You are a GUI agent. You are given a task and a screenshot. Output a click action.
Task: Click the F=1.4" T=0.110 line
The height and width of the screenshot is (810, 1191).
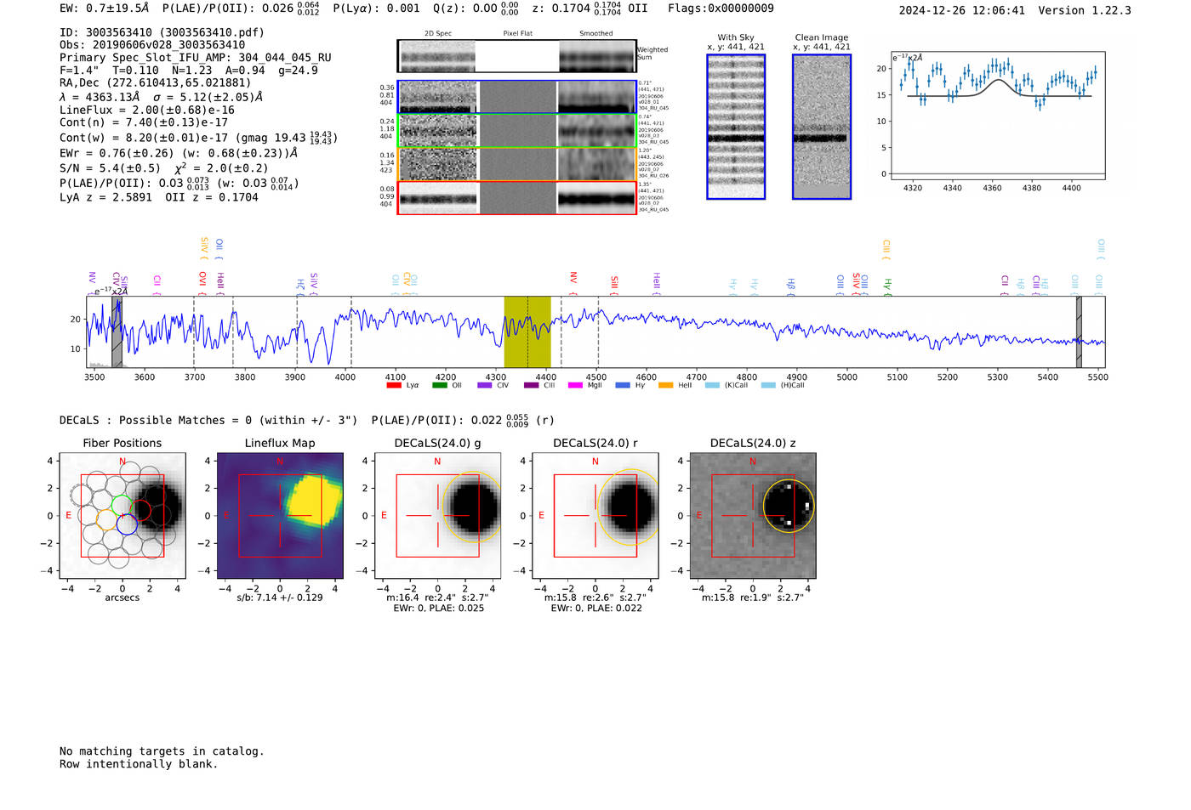pyautogui.click(x=189, y=71)
